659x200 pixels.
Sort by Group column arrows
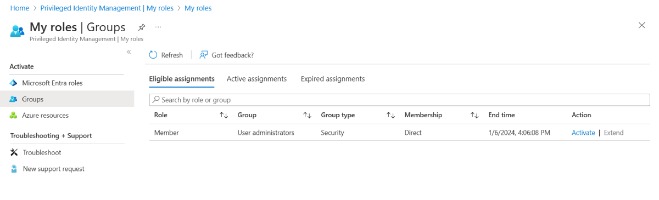pos(307,115)
